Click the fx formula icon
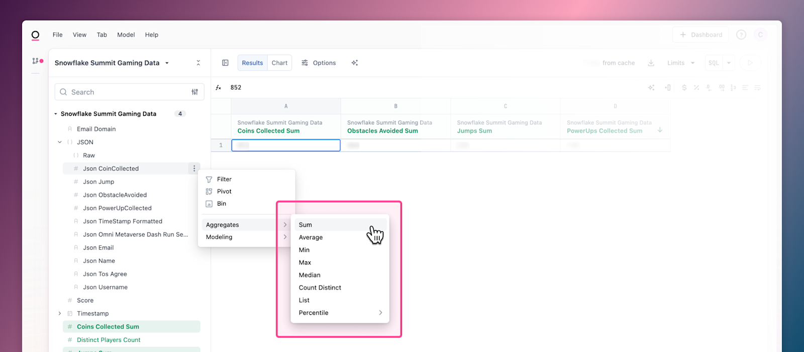This screenshot has width=804, height=352. [x=219, y=88]
